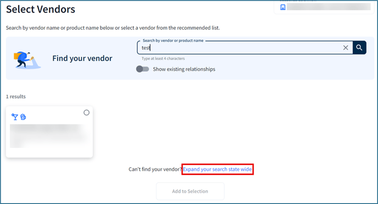Click the building icon at top right
Screen dimensions: 378x204
[283, 7]
